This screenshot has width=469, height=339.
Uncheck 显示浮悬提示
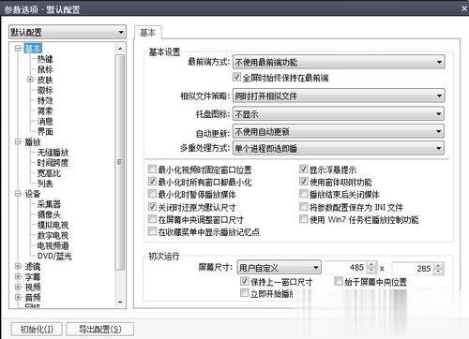click(x=303, y=169)
